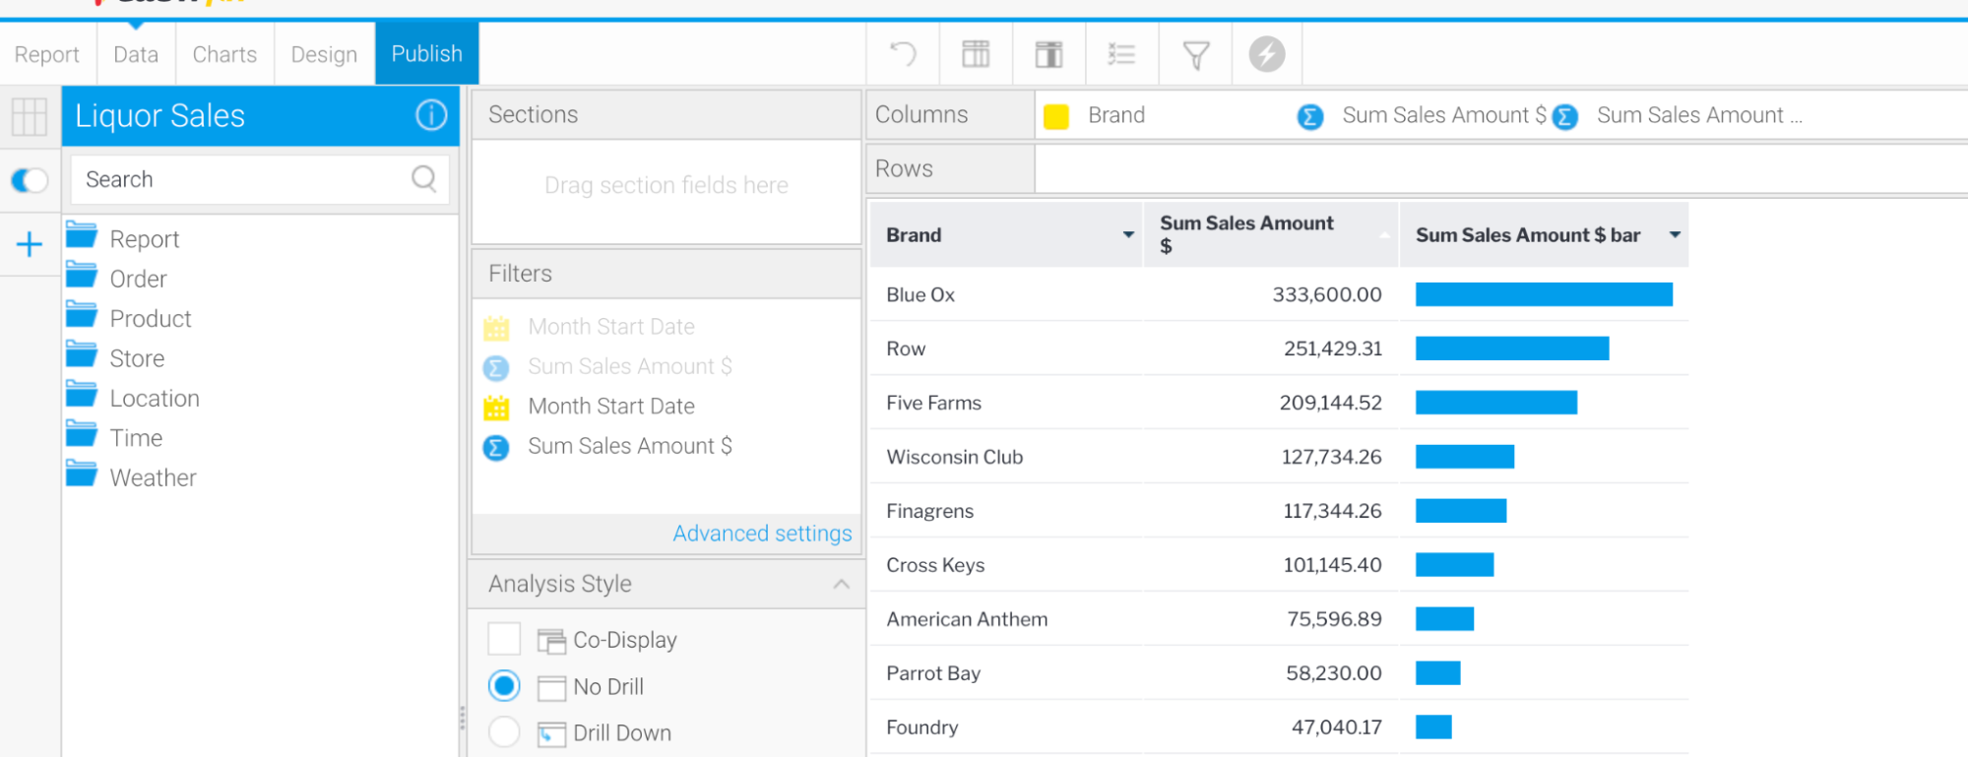Click the active Month Start Date calendar icon
Image resolution: width=1968 pixels, height=758 pixels.
click(x=496, y=407)
